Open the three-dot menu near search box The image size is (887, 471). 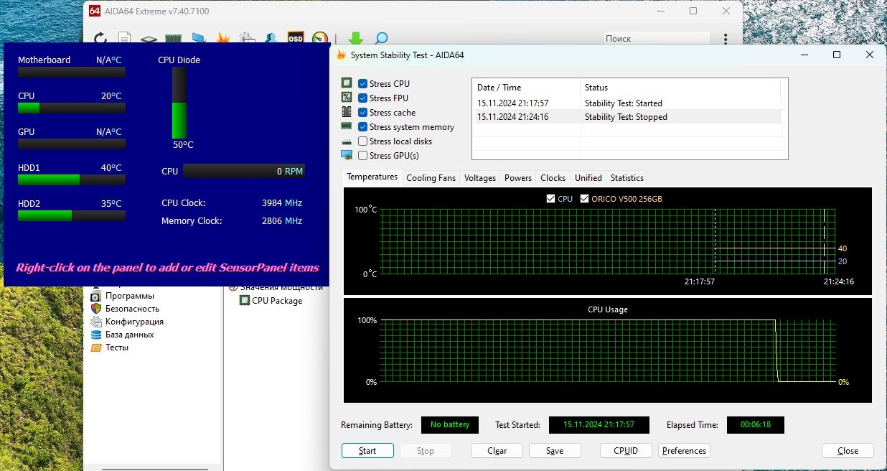coord(726,39)
